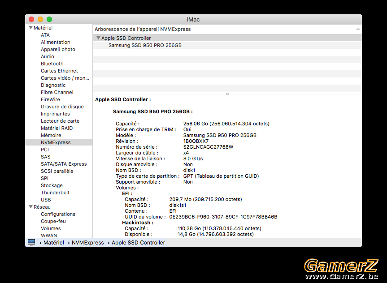Open the Bluetooth category
The height and width of the screenshot is (283, 387).
tap(52, 63)
